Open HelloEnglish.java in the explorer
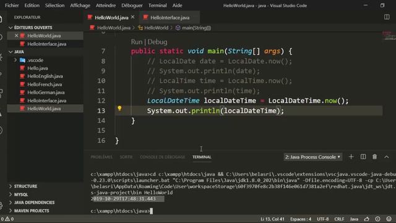Viewport: 396px width, 223px height. 45,76
